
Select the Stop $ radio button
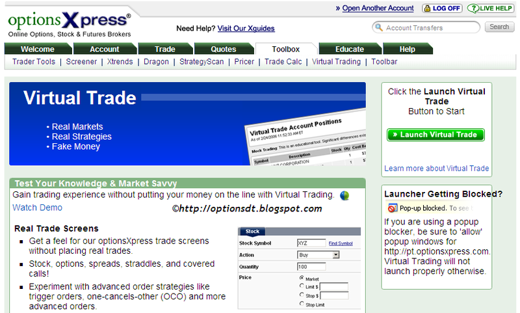click(x=302, y=295)
